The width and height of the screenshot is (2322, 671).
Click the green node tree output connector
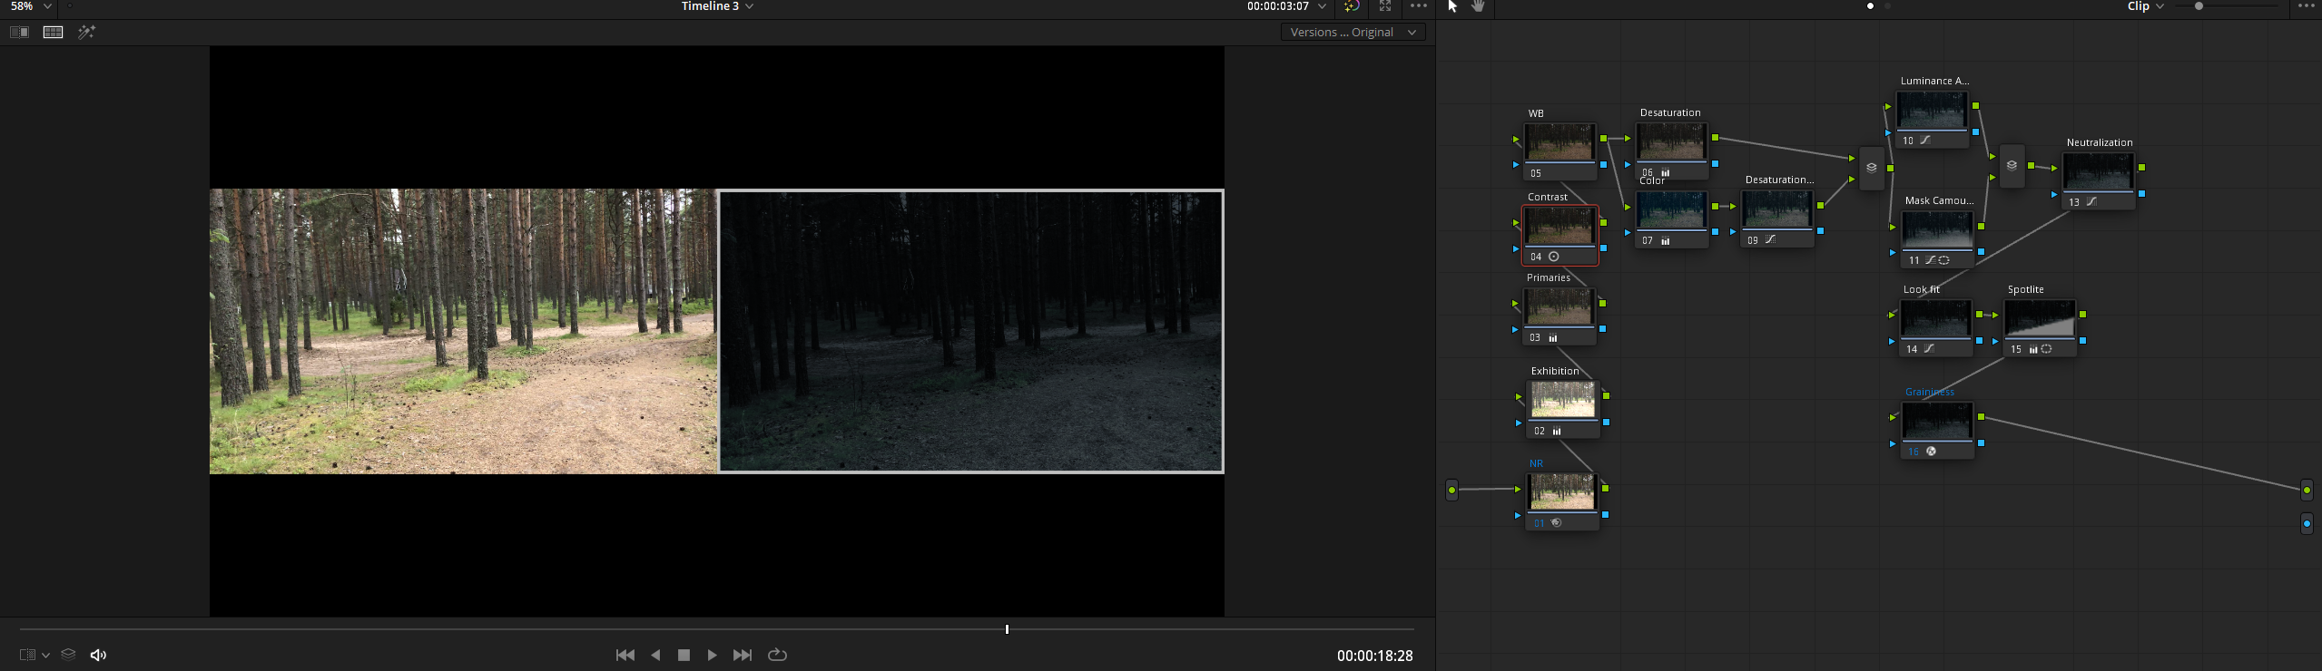tap(2307, 490)
